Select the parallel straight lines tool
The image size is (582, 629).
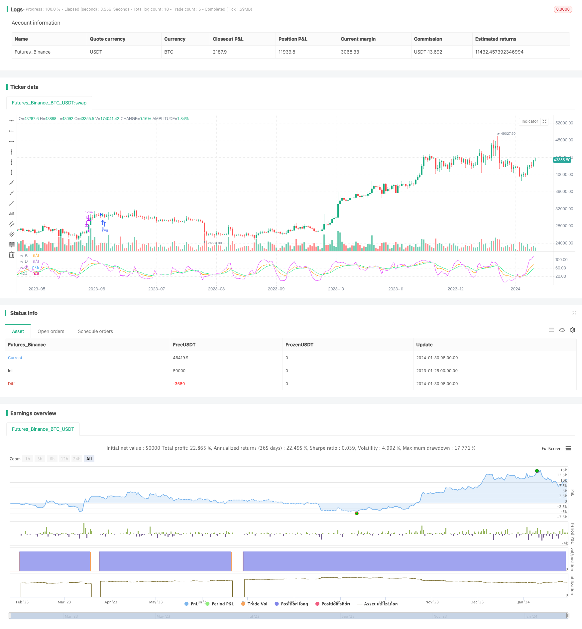point(12,234)
